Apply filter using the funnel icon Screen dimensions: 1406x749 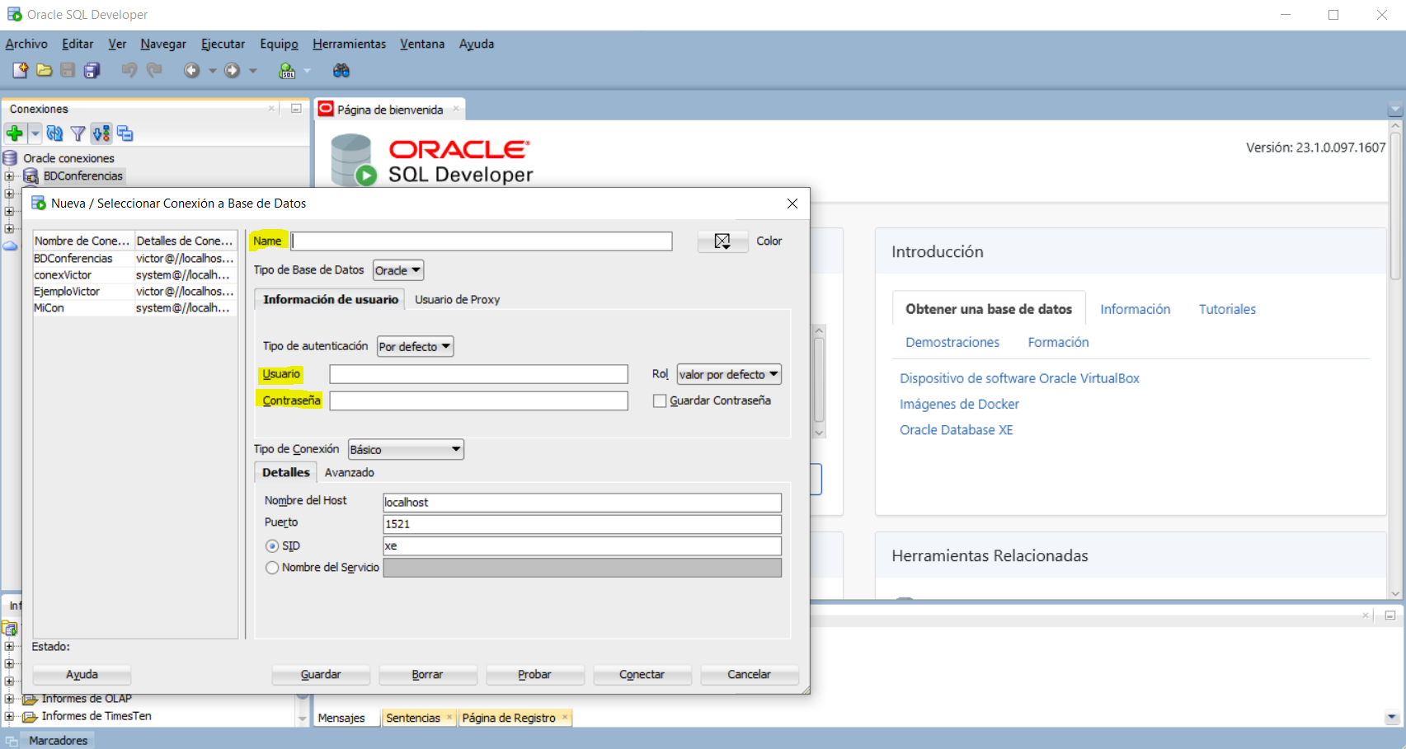point(78,133)
